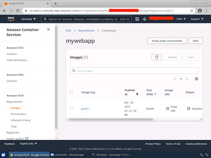Open Images under Amazon ECR sidebar

(x=15, y=108)
